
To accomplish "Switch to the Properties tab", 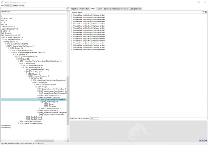I will tap(74, 9).
